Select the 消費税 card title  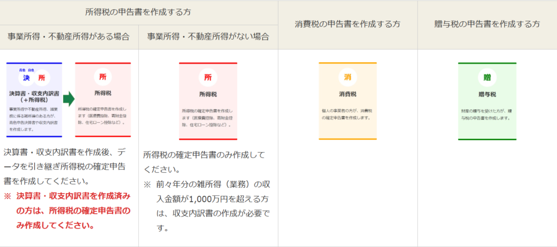coord(347,94)
